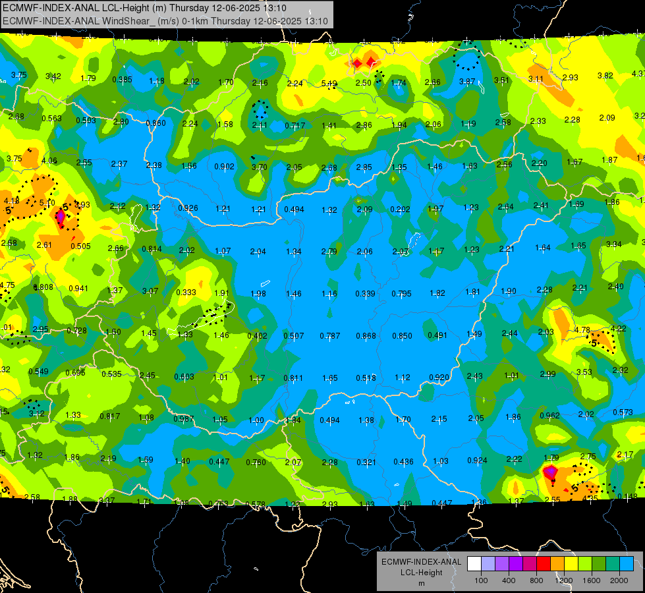
Task: Click the wind shear value 0.333
Action: 186,292
